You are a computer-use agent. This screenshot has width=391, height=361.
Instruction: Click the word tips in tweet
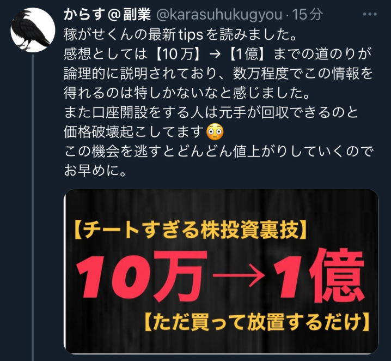[191, 35]
